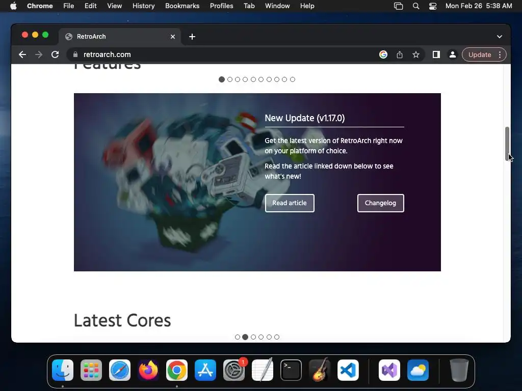Open TextEdit from the Dock

pos(263,370)
